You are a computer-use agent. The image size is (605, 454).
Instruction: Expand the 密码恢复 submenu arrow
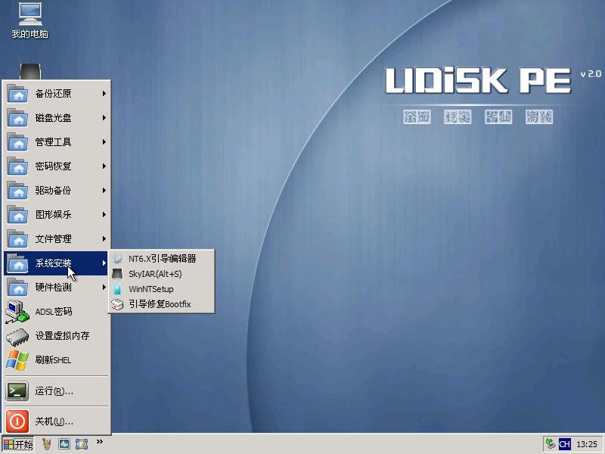104,166
